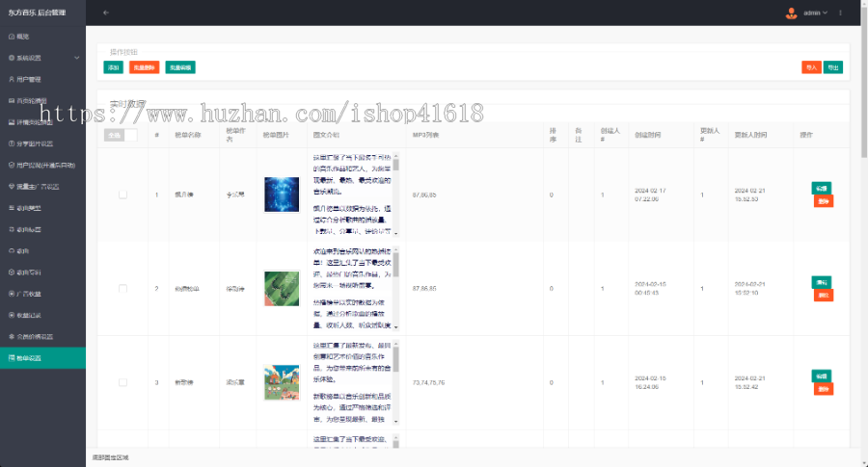Click the scroll-down arrow in row 1 description box
This screenshot has width=868, height=467.
click(395, 233)
